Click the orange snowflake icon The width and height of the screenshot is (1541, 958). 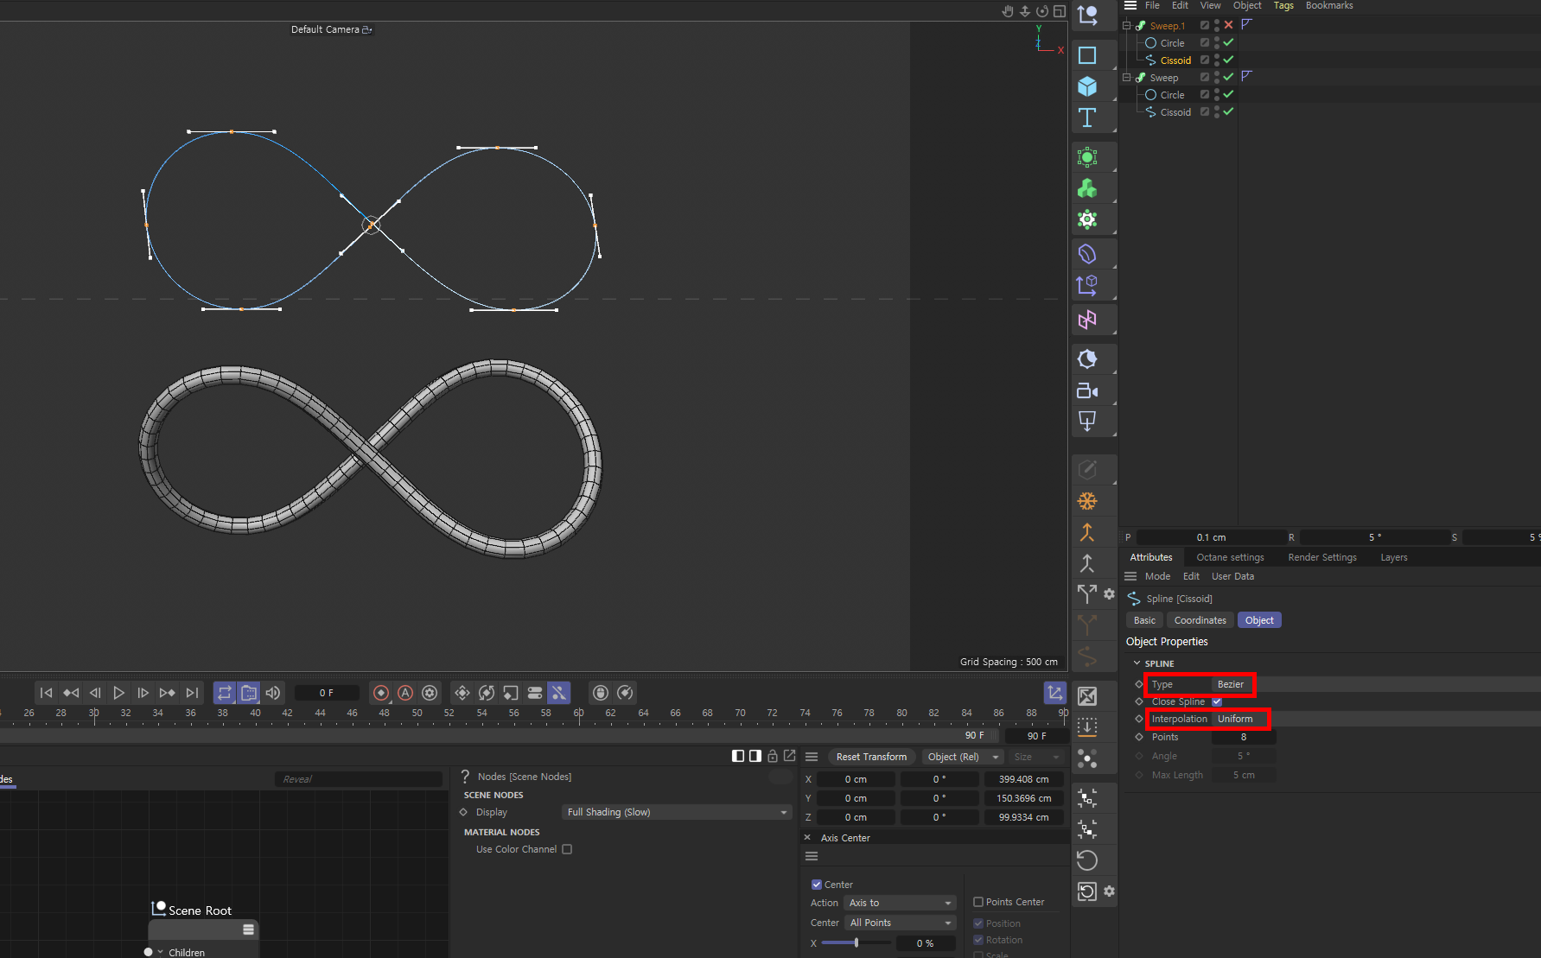click(x=1087, y=501)
